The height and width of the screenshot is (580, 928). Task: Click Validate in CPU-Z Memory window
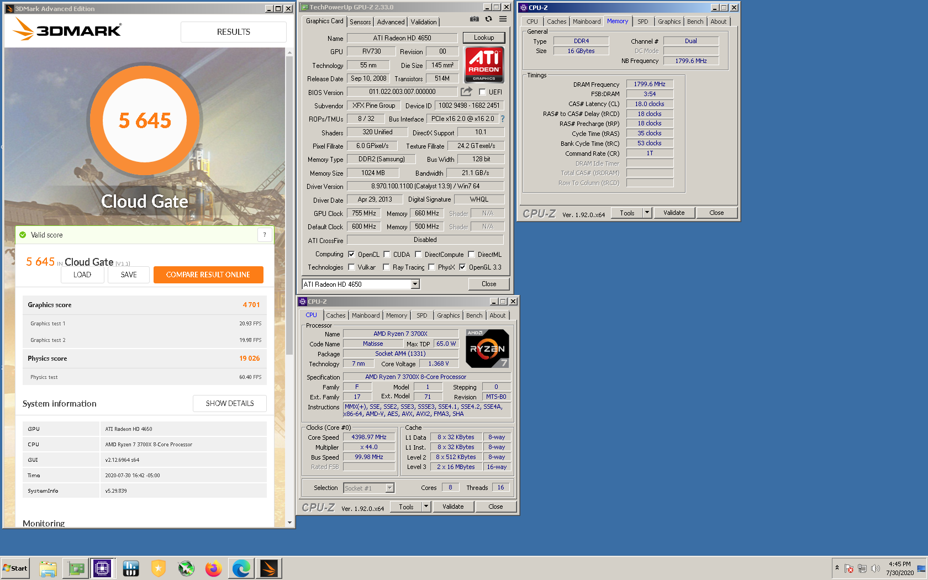pyautogui.click(x=674, y=213)
